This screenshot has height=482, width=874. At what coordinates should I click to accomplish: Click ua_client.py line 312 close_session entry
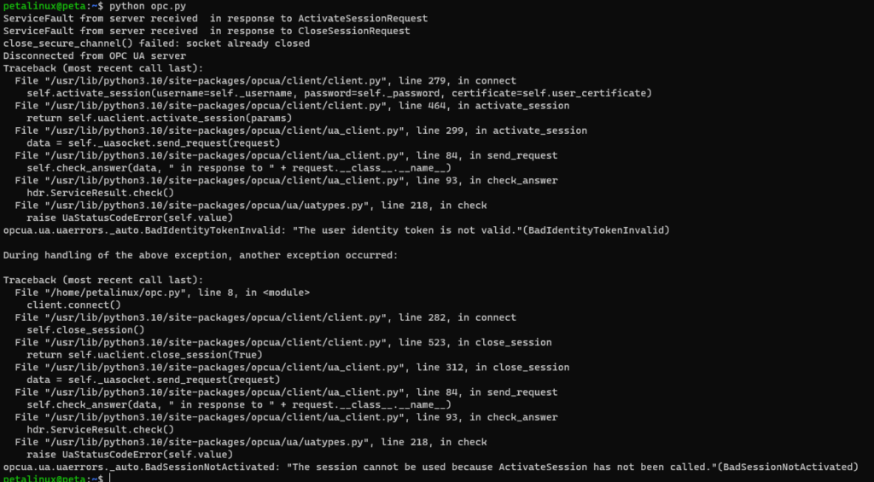click(x=292, y=368)
